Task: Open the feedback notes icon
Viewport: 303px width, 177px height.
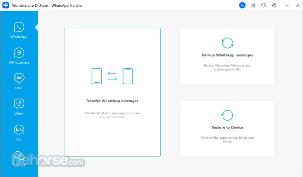Action: point(253,5)
